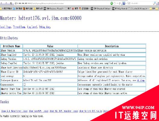
Task: Click 'HBase version and revision' description cell
Action: pos(112,51)
